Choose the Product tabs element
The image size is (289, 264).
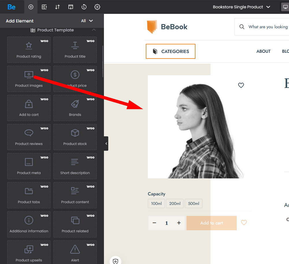click(x=29, y=195)
